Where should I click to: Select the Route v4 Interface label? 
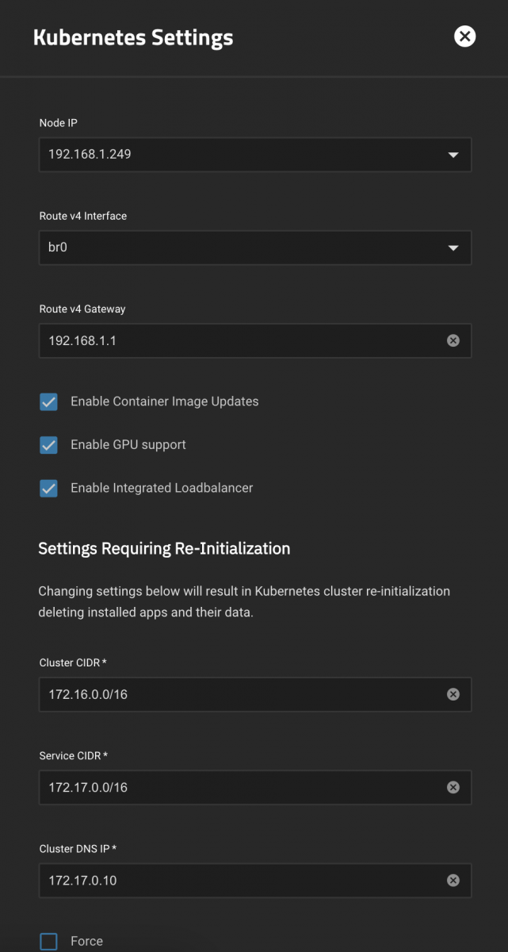[x=83, y=216]
